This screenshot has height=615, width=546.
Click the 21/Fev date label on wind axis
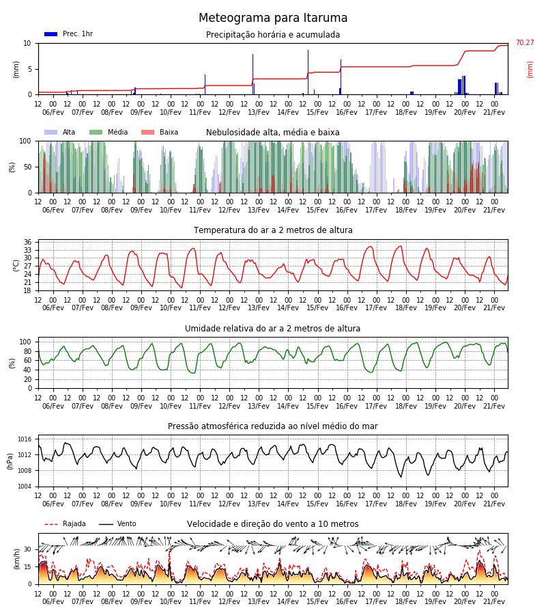click(x=494, y=601)
